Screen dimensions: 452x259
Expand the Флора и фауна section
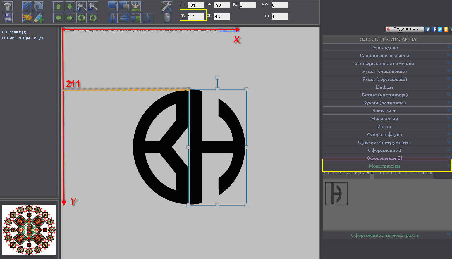[384, 134]
